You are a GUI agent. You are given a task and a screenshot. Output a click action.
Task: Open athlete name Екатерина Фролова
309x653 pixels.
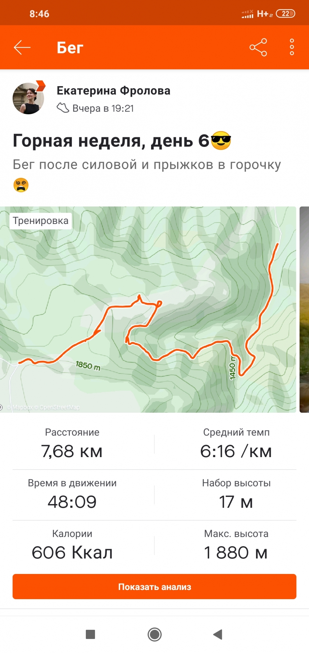[114, 90]
